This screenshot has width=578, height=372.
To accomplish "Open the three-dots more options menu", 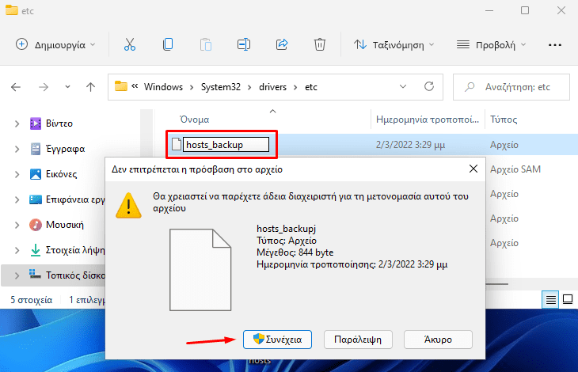I will tap(555, 45).
